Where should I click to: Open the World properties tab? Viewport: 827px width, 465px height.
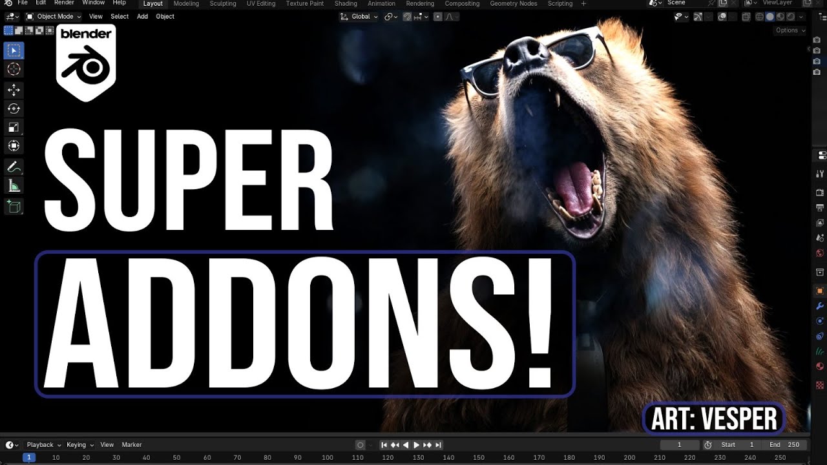(x=821, y=253)
